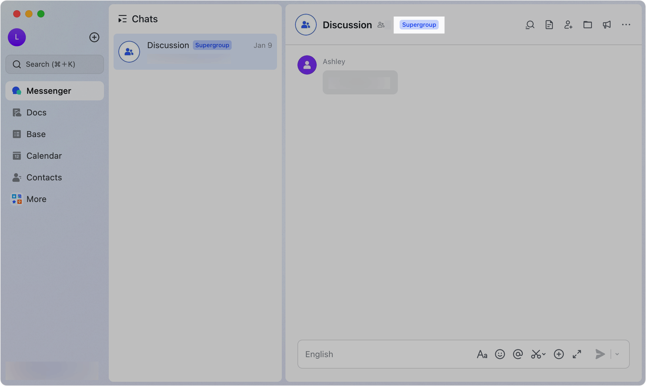This screenshot has width=646, height=386.
Task: Add a member to the Discussion group
Action: pos(568,25)
